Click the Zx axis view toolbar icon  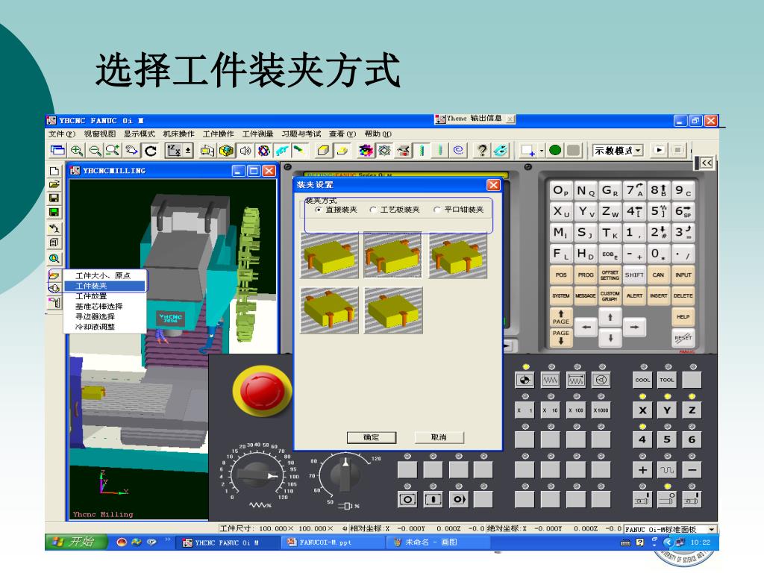pos(174,151)
